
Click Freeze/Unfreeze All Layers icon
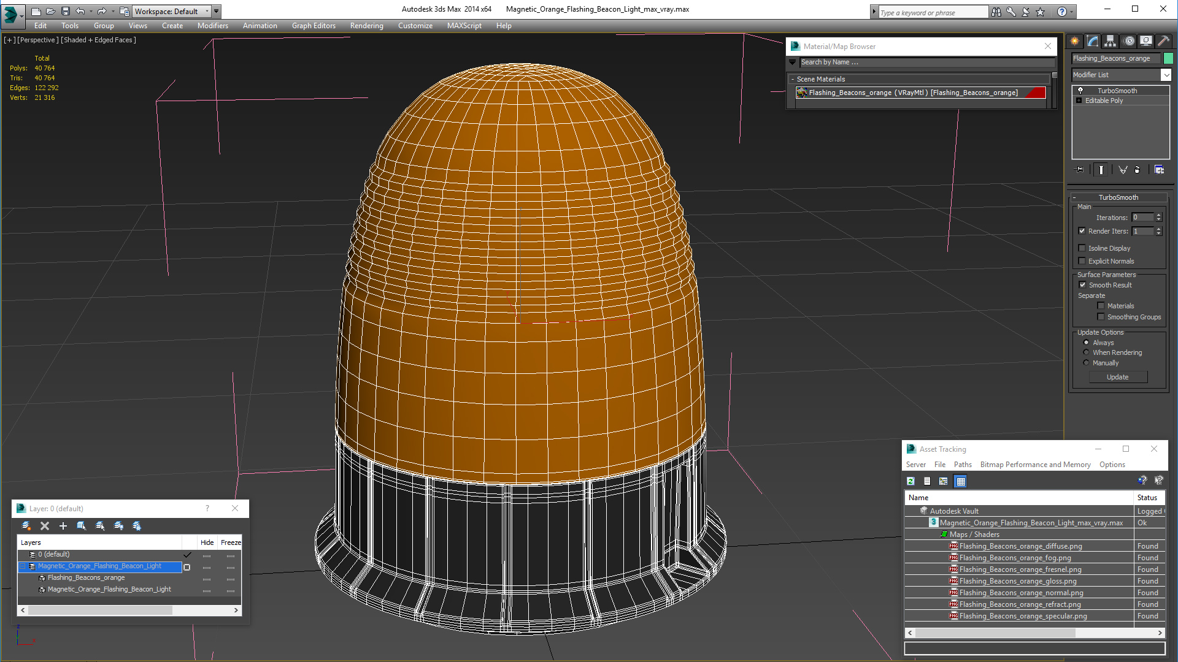click(137, 526)
